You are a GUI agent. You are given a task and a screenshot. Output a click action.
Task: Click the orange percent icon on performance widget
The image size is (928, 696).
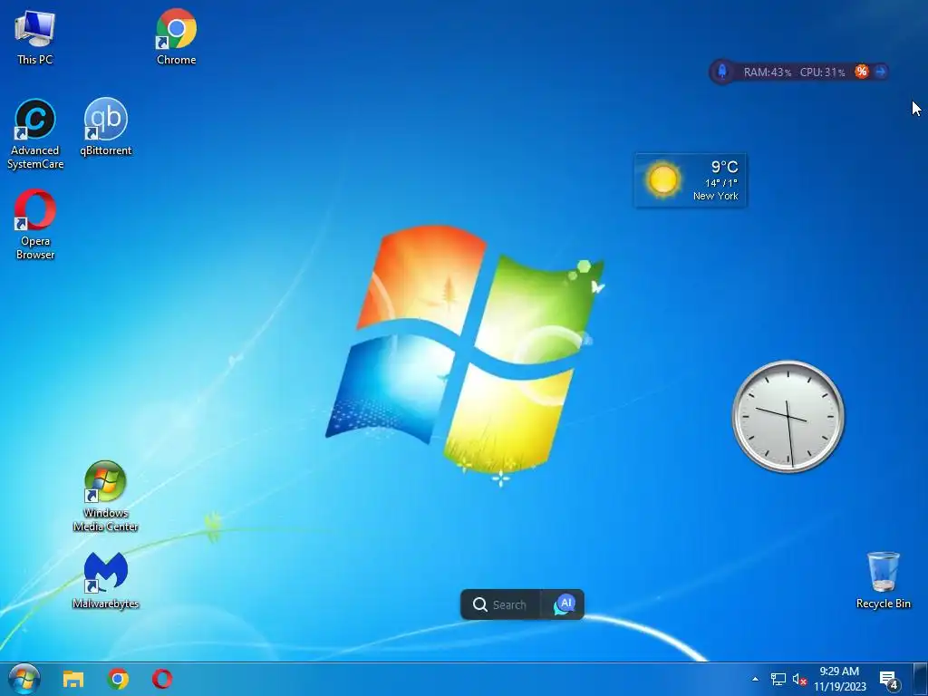861,72
